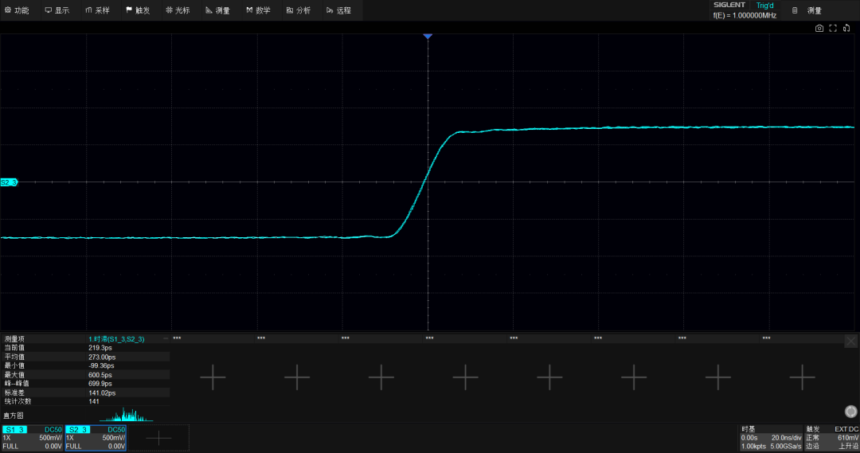Image resolution: width=860 pixels, height=453 pixels.
Task: Click the 219.3ps current value
Action: pyautogui.click(x=100, y=348)
